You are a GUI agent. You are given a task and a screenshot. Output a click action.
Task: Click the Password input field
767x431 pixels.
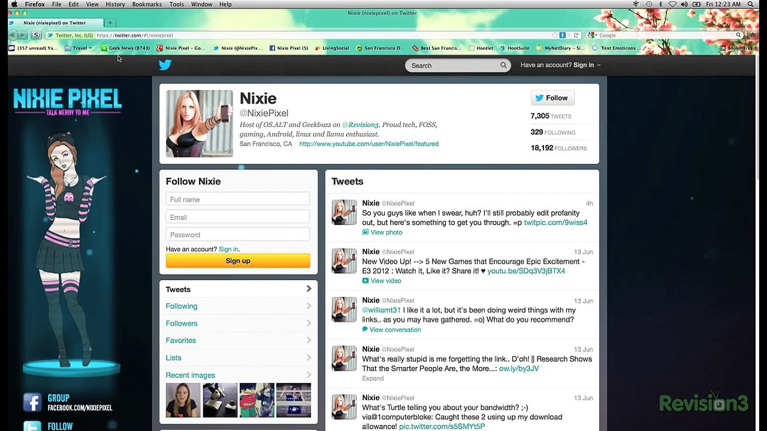[x=238, y=235]
